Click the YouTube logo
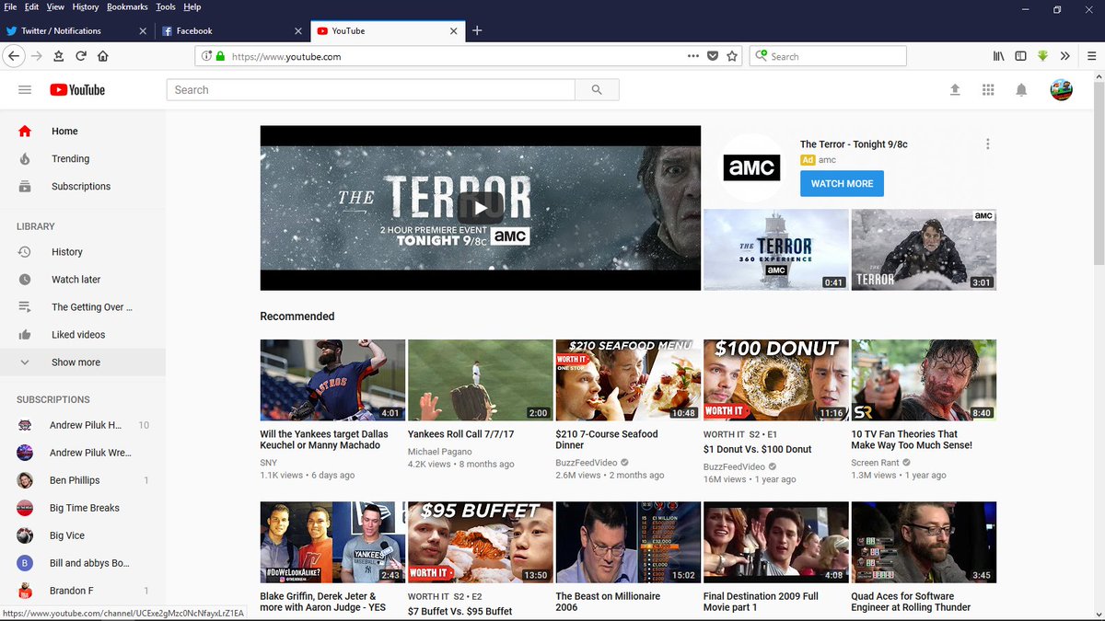 click(x=77, y=89)
